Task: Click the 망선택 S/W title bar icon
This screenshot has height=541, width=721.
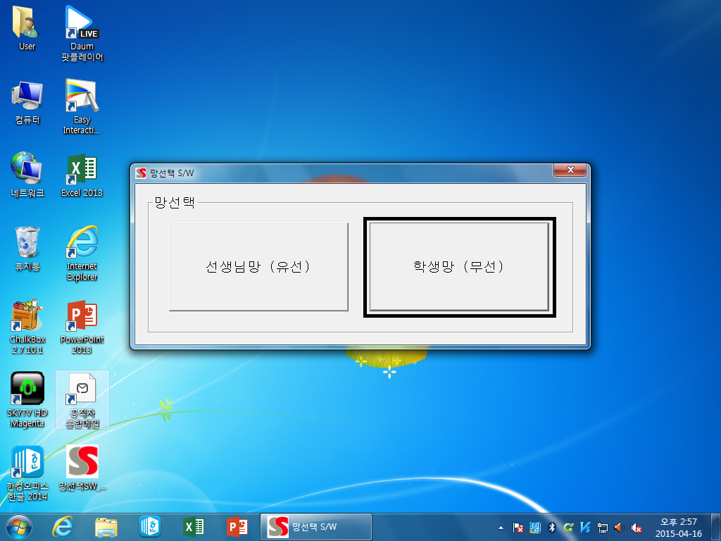Action: coord(141,173)
